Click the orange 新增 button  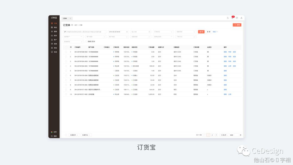point(237,25)
